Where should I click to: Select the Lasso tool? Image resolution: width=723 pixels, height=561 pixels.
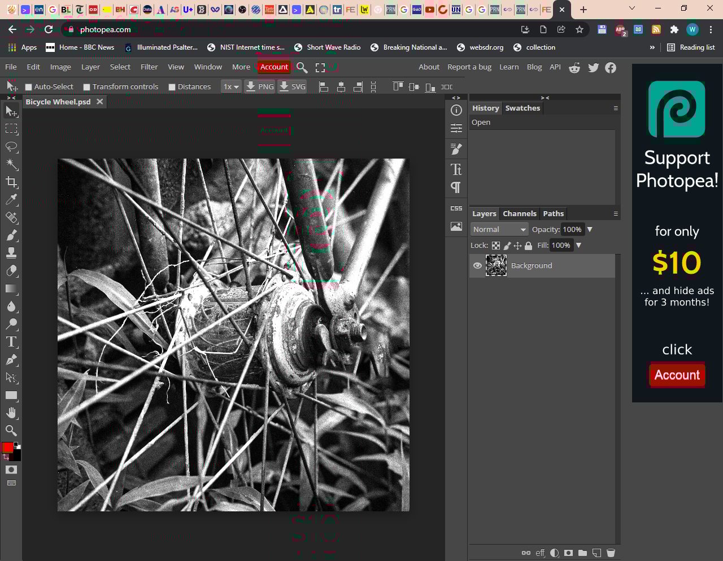click(11, 147)
